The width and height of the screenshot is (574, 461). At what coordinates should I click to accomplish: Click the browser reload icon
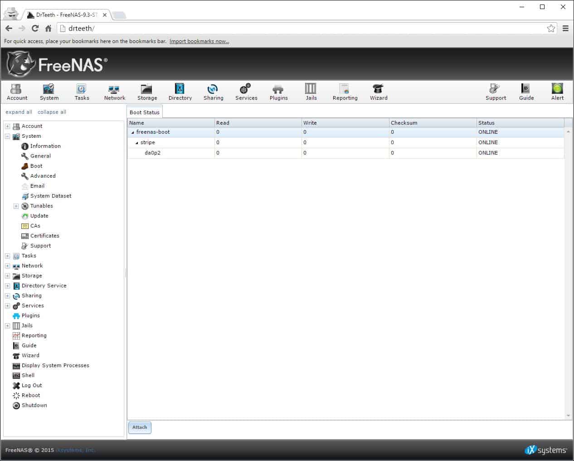(35, 28)
